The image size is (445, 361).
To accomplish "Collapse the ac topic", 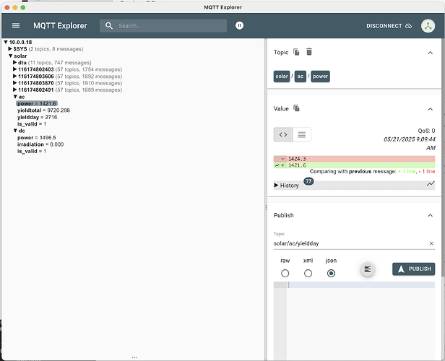I will [x=15, y=97].
